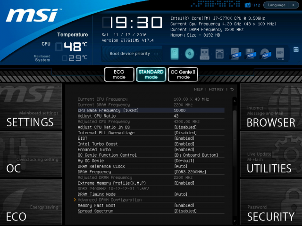Click the USB flash drive boot icon
This screenshot has height=226, width=302.
[204, 54]
